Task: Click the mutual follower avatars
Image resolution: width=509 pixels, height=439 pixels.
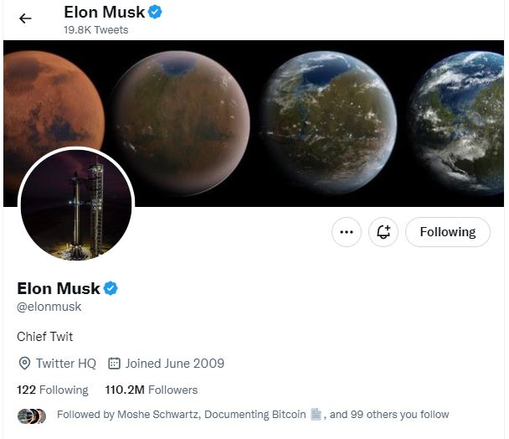Action: (x=31, y=415)
